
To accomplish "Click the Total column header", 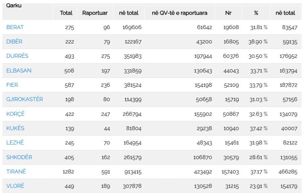I will (66, 13).
